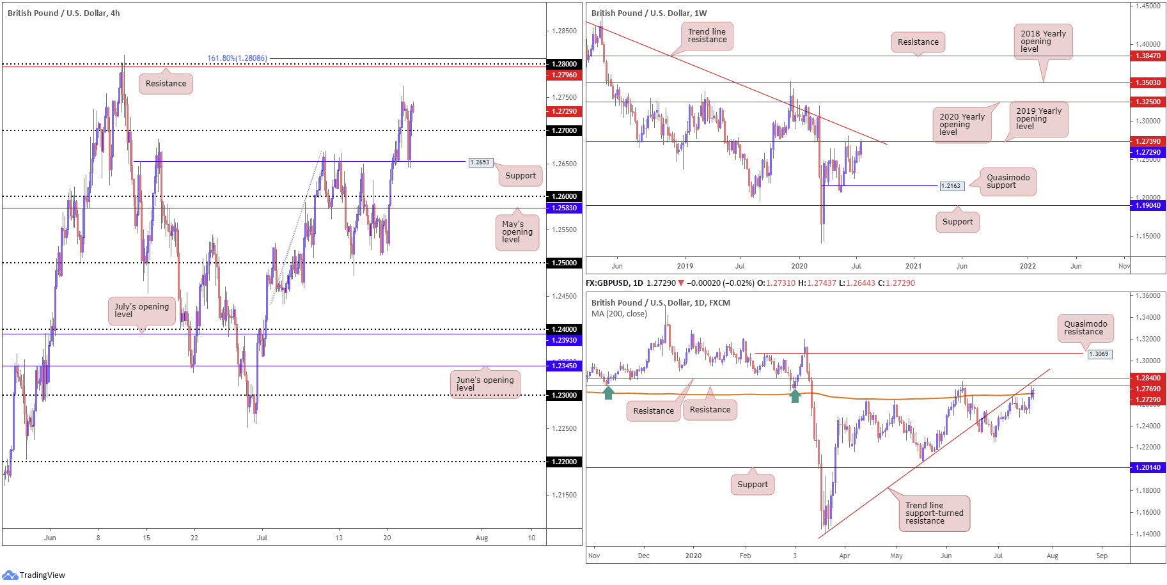
Task: Select the daily 1D FXCM chart title
Action: coord(661,303)
